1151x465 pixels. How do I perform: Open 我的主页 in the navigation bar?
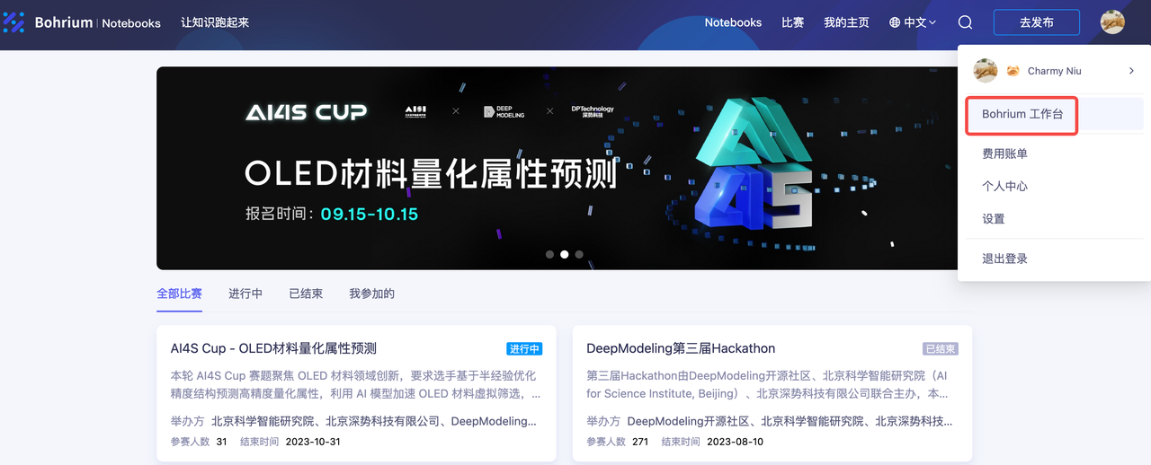(846, 22)
